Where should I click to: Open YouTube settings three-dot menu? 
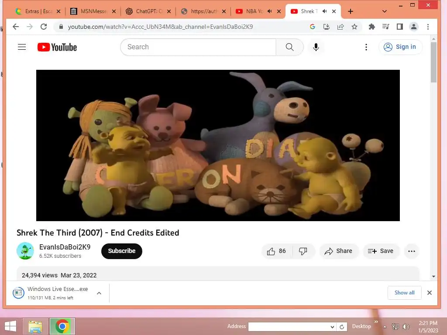click(366, 47)
